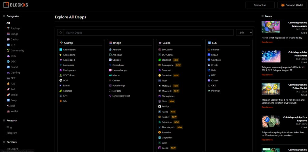The image size is (308, 152).
Task: Open Read more under Telegram revenue article
Action: pos(267,74)
